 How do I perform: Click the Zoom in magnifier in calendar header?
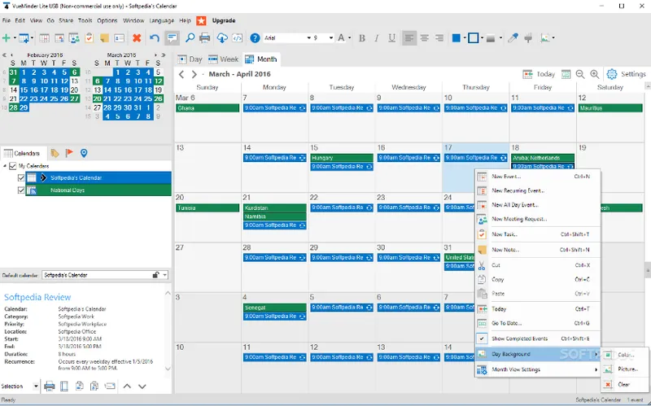595,74
